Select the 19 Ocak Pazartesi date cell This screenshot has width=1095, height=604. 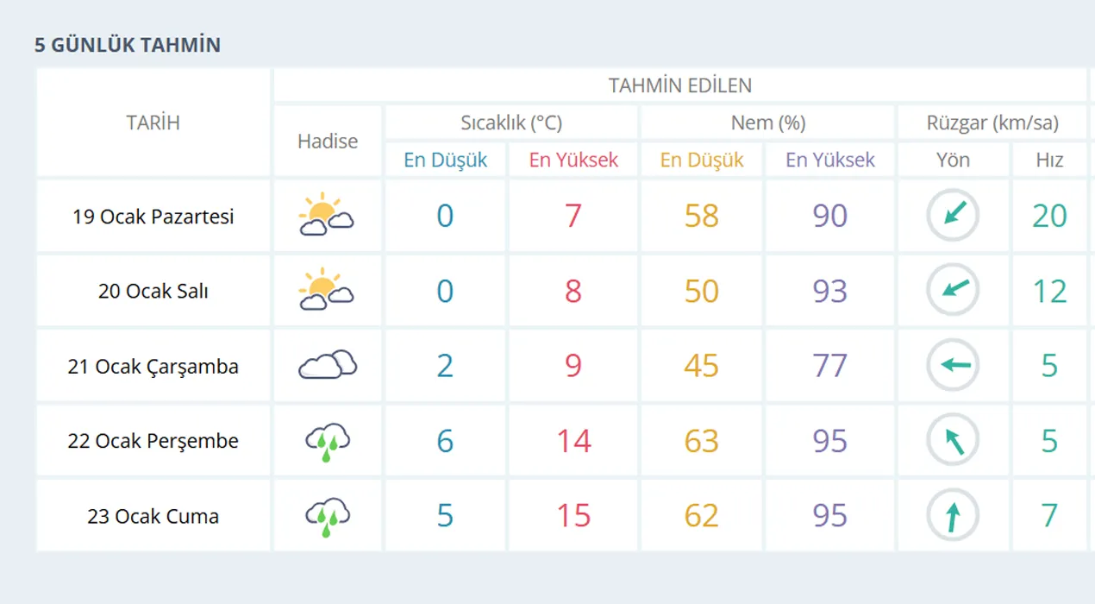tap(153, 216)
